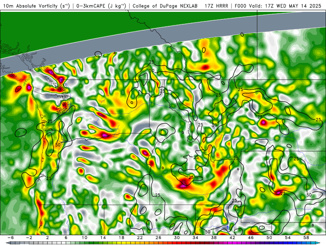Select the '17Z HRRR' model run label
This screenshot has width=326, height=245.
coord(216,6)
